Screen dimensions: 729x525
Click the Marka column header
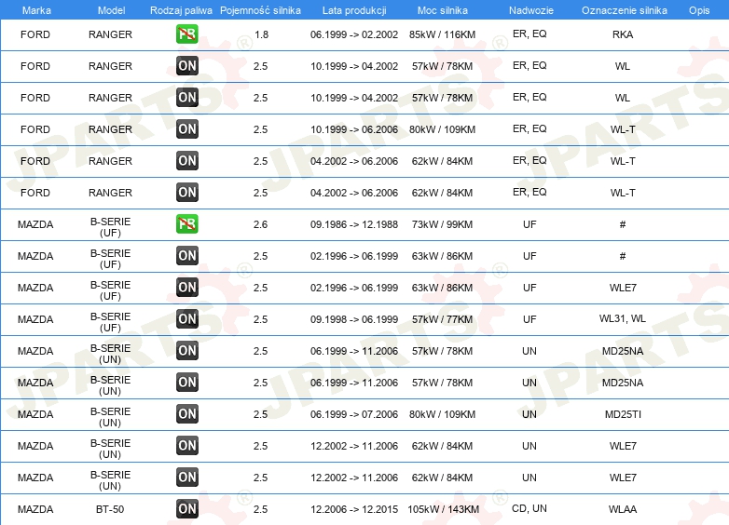[36, 10]
